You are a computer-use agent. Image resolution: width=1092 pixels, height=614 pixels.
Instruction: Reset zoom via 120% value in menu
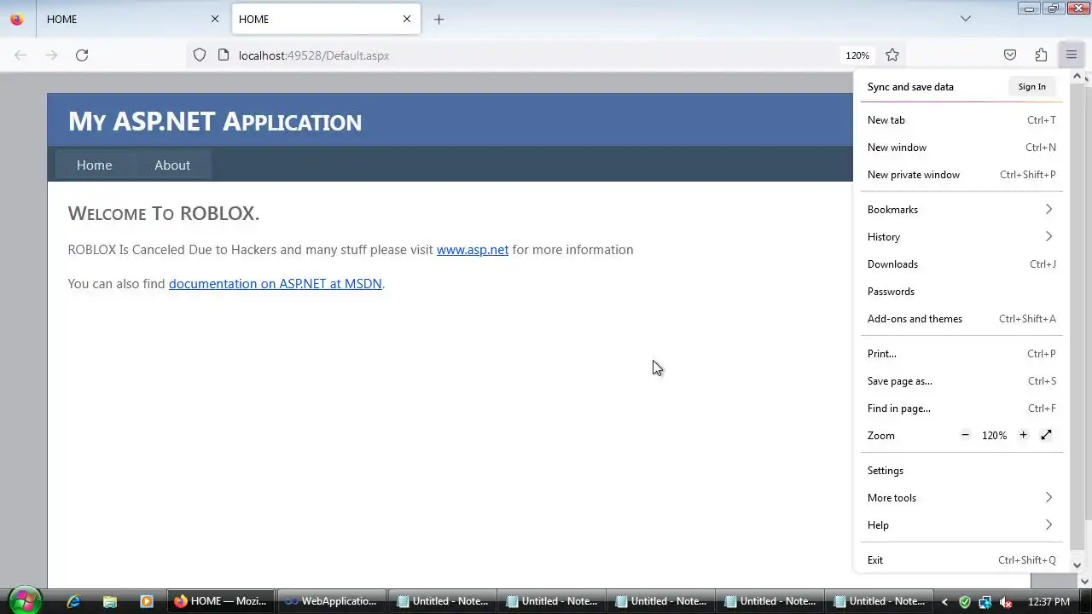pos(994,435)
